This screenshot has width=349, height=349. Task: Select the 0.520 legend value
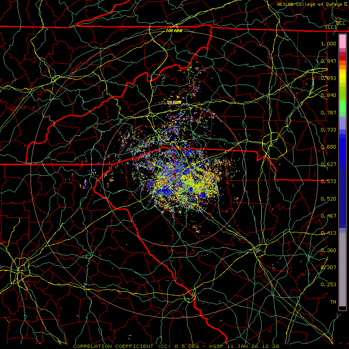(x=328, y=199)
